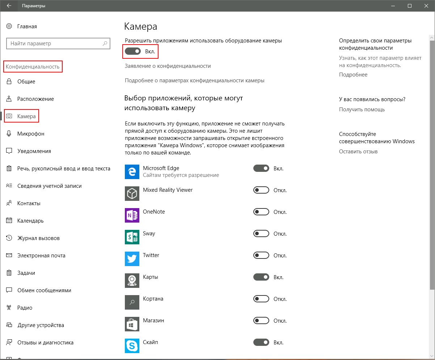Screen dimensions: 435x360
Task: Click the back arrow in title bar
Action: pos(9,6)
